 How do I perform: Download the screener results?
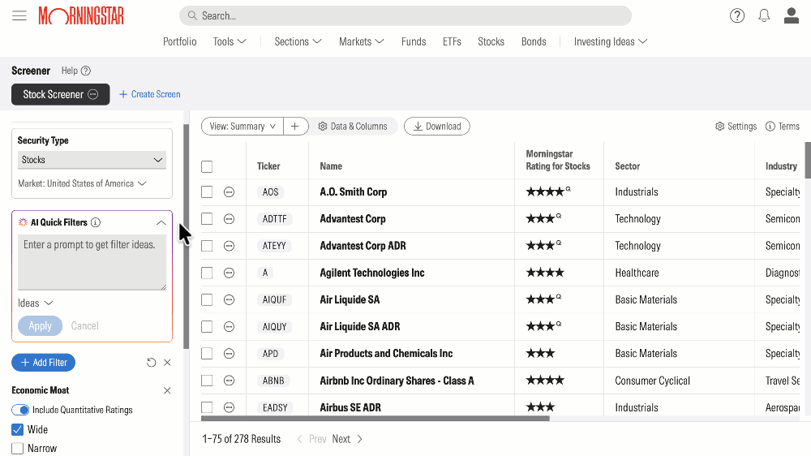click(437, 127)
